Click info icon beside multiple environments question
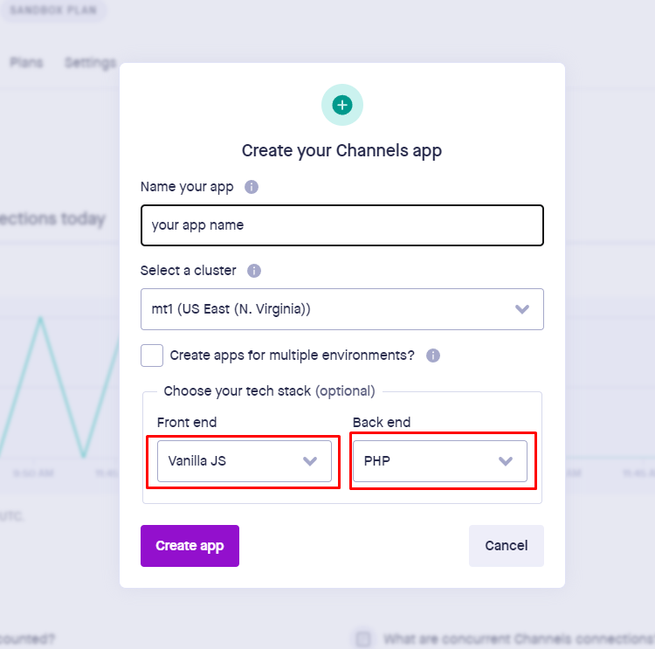 (433, 356)
